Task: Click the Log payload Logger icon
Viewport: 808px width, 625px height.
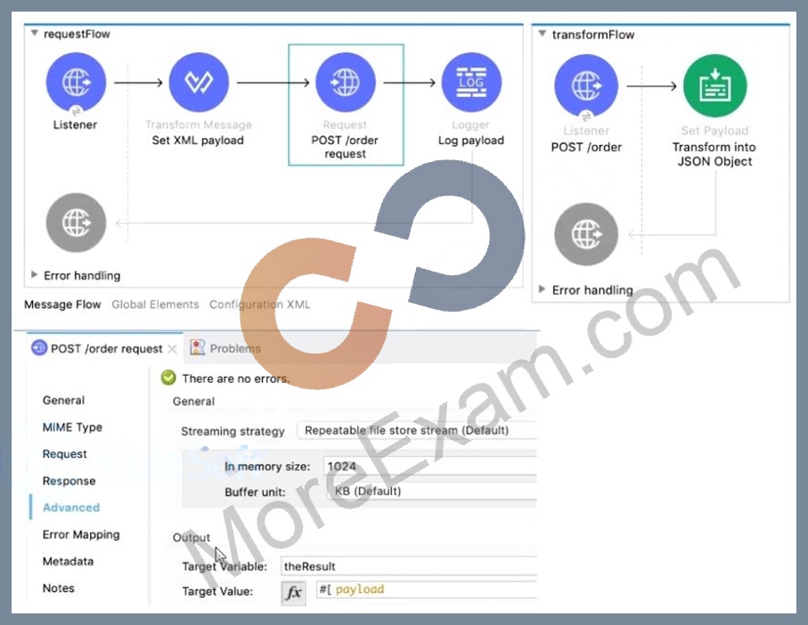Action: click(x=471, y=83)
